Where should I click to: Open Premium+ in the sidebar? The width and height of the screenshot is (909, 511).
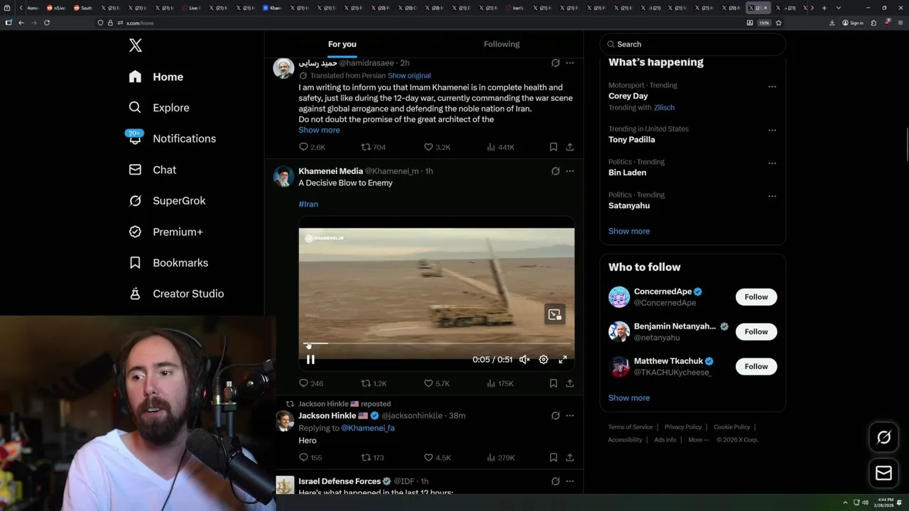[x=165, y=232]
